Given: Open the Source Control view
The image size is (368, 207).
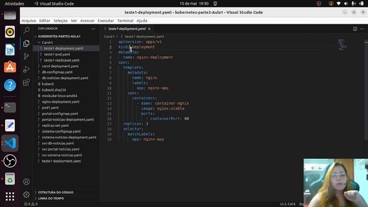Looking at the screenshot, I should (26, 56).
